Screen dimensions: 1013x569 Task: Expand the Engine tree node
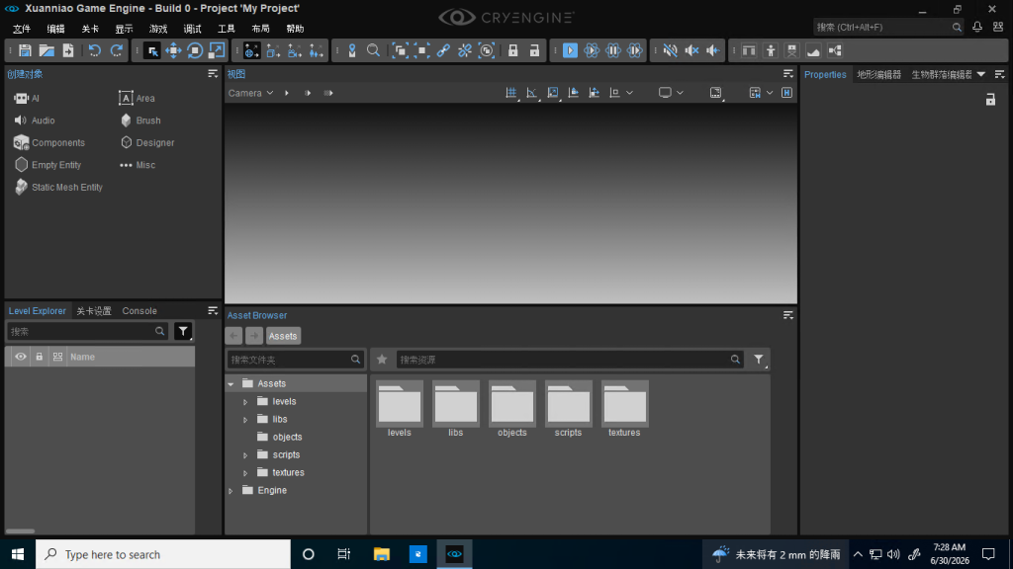(230, 491)
